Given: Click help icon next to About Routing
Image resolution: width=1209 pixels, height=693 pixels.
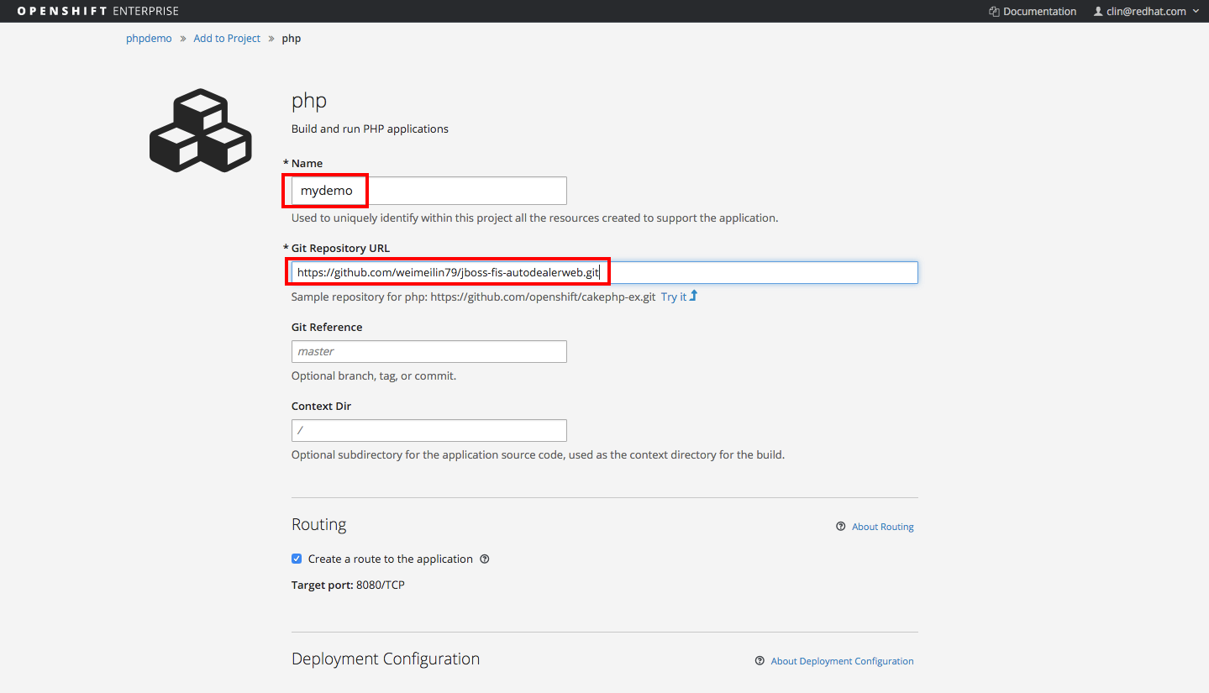Looking at the screenshot, I should 840,527.
